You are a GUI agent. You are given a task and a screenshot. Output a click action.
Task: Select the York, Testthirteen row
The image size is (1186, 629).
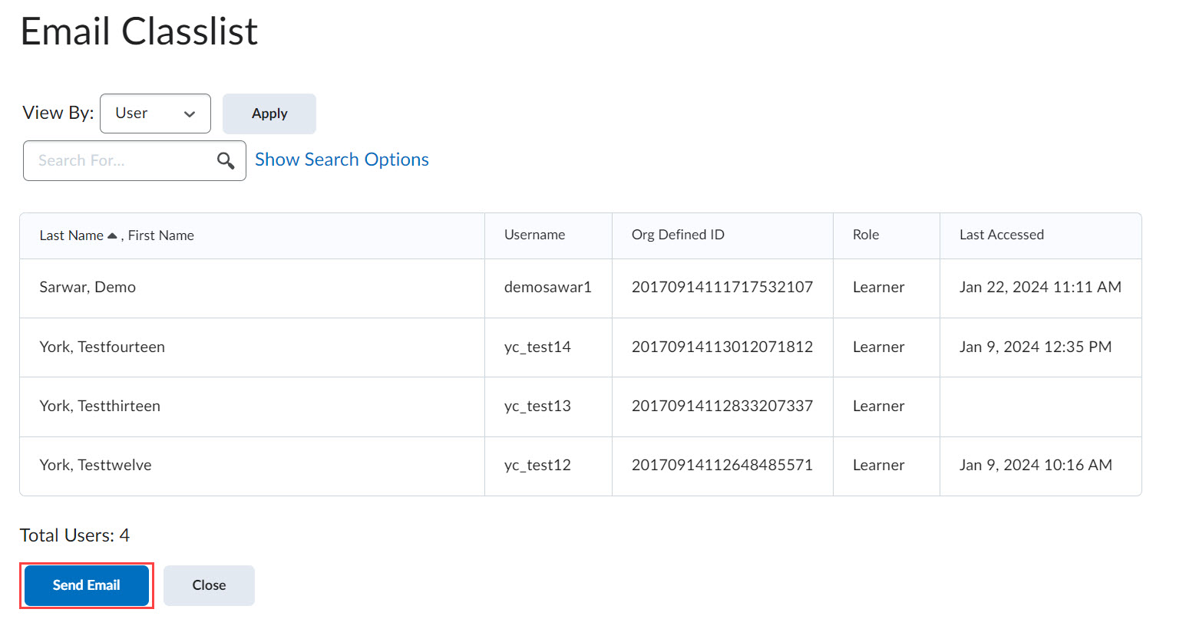tap(100, 406)
